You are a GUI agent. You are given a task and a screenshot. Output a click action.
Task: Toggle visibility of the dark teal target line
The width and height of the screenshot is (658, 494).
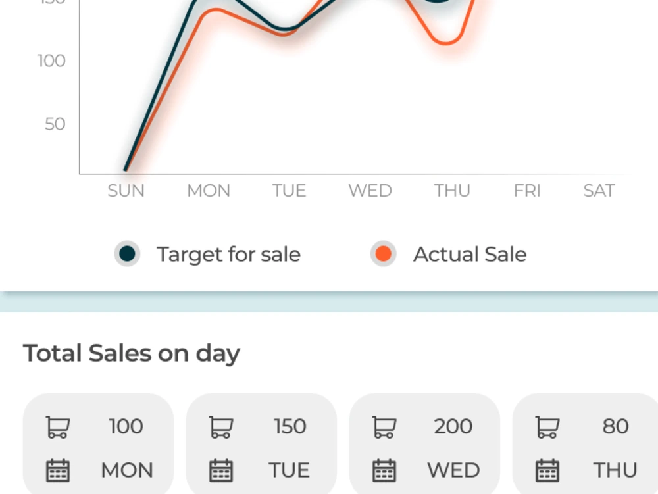click(126, 254)
